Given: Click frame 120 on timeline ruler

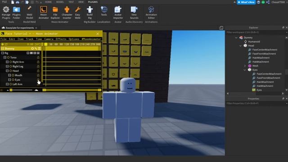Looking at the screenshot, I should 66,44.
